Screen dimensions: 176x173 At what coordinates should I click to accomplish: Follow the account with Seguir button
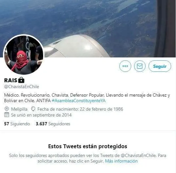tap(160, 66)
